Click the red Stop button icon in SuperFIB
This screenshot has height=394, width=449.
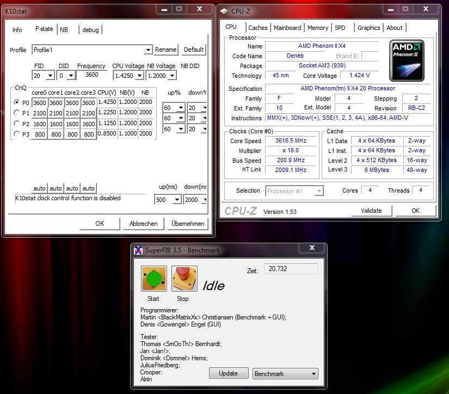184,279
